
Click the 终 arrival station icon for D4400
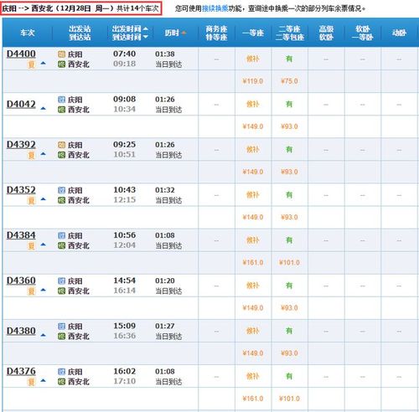pos(61,64)
